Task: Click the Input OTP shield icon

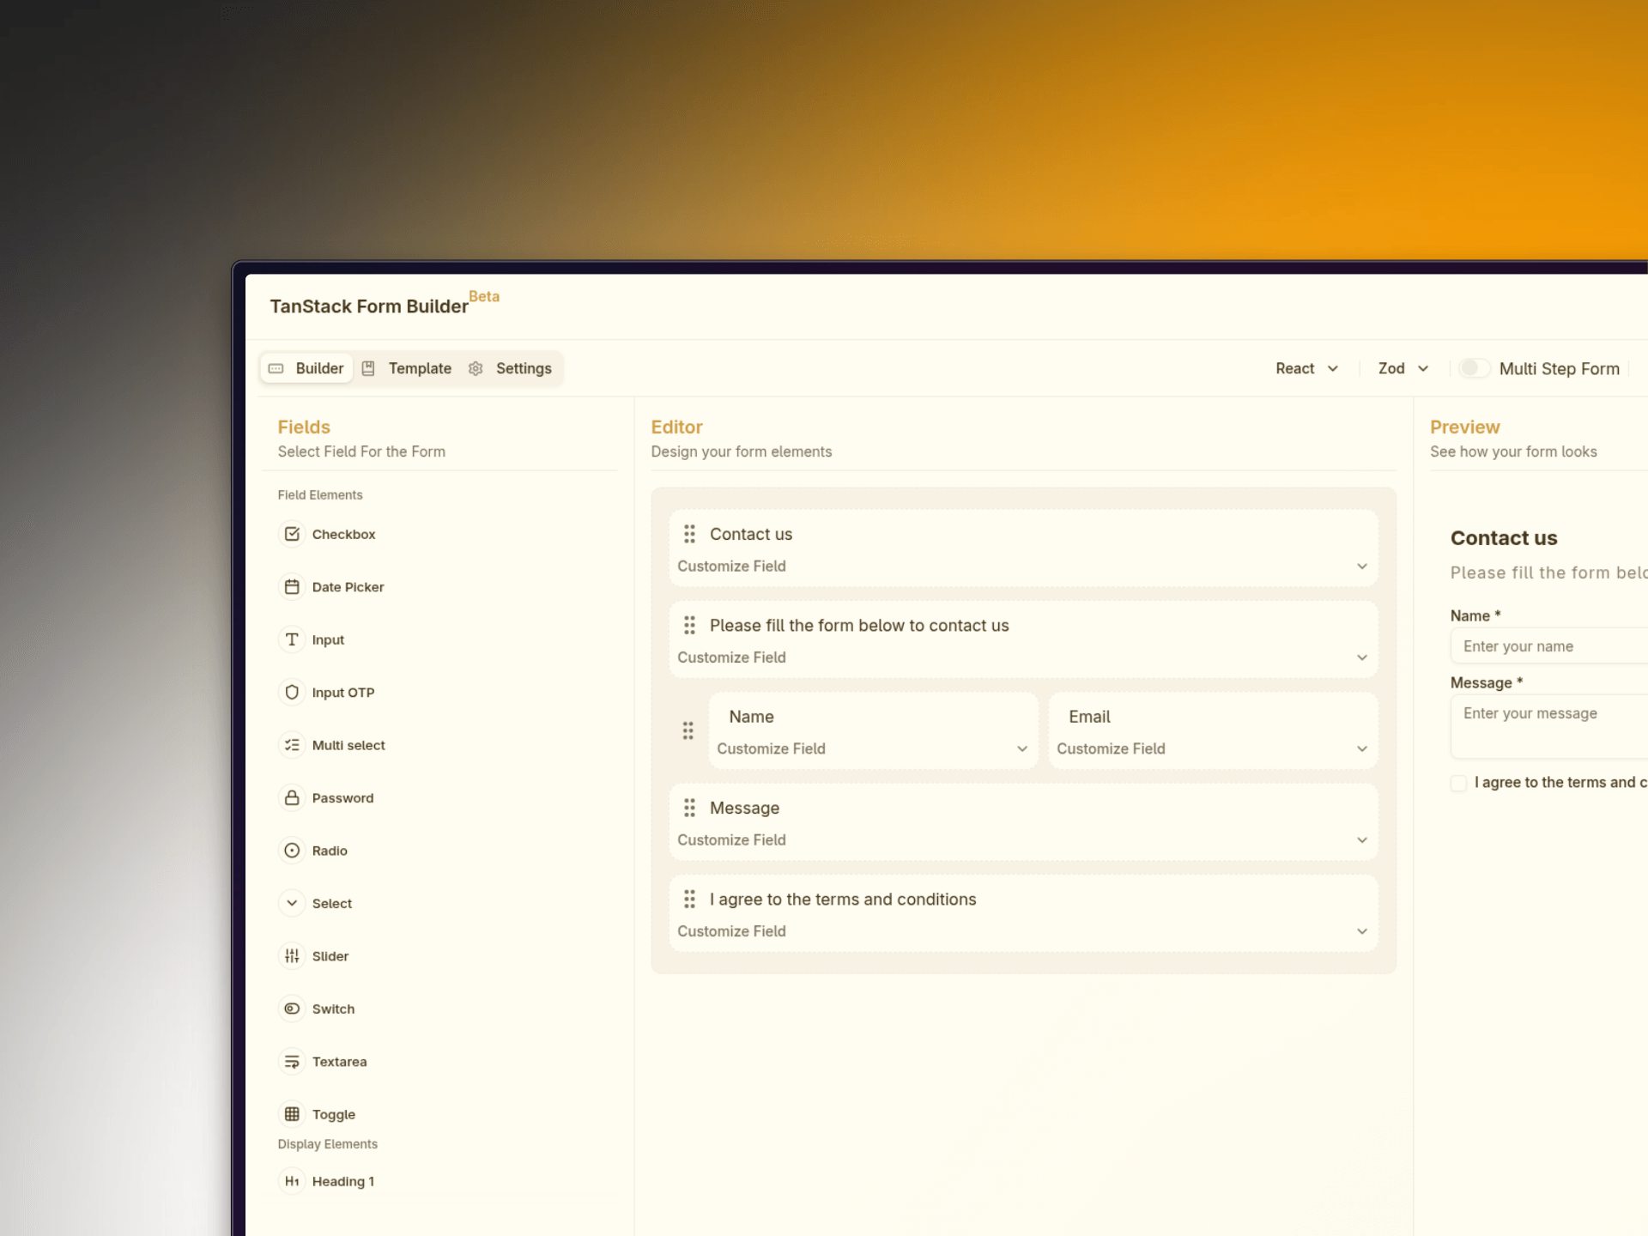Action: point(292,692)
